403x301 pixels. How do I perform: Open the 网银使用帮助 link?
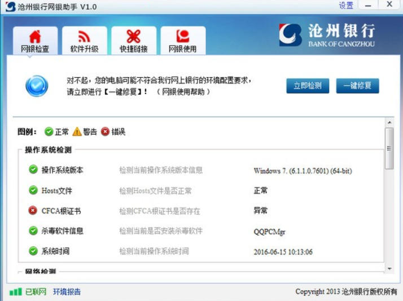(x=183, y=92)
